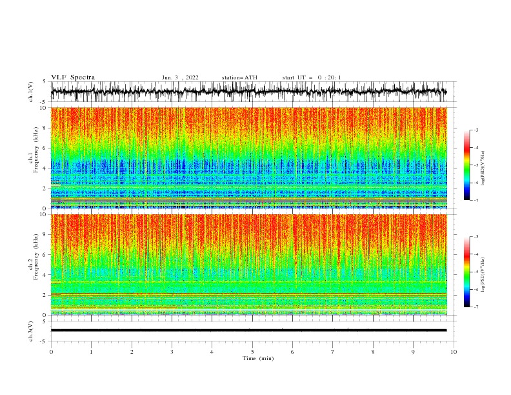The height and width of the screenshot is (395, 511).
Task: Click the ch.1 "Frequency (kHz)" axis label
Action: (x=35, y=150)
